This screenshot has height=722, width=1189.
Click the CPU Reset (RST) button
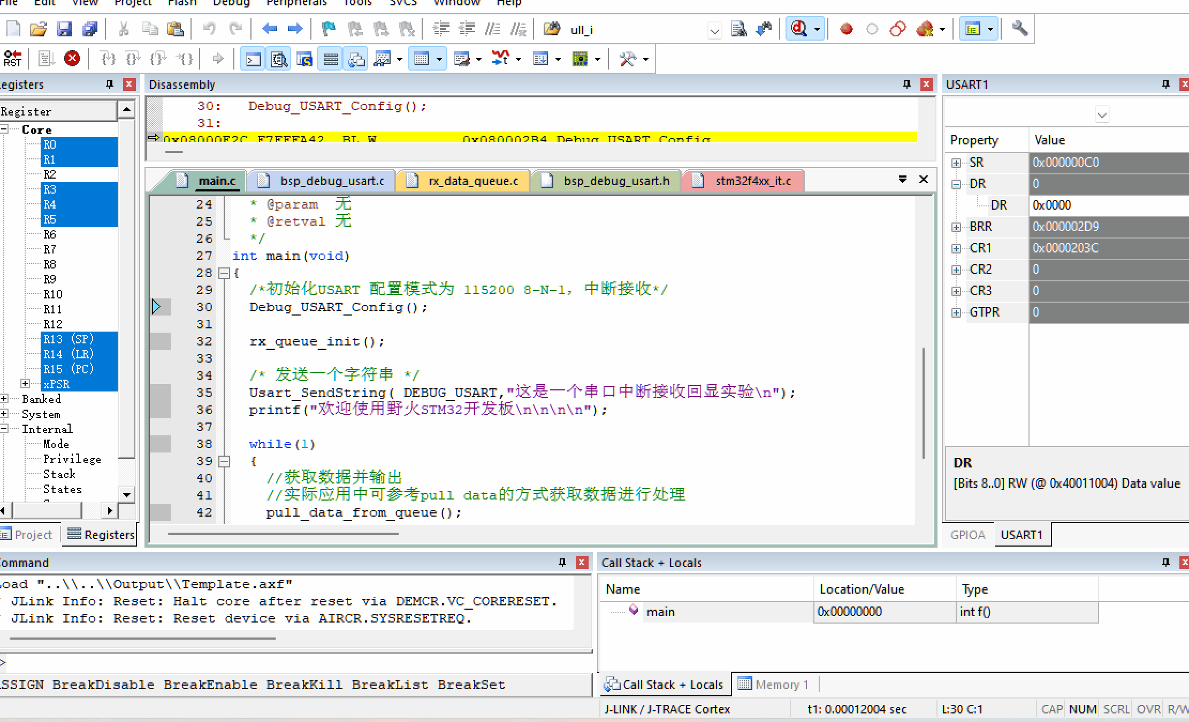[x=12, y=58]
